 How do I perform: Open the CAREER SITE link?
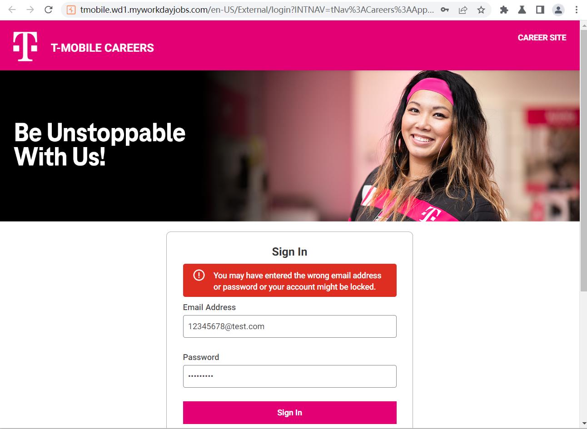click(542, 38)
